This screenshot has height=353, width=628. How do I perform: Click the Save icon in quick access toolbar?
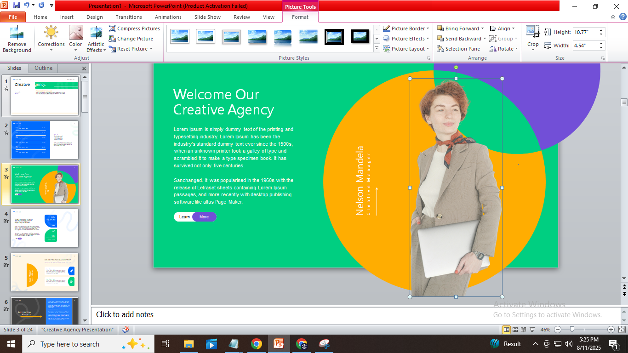[x=17, y=6]
